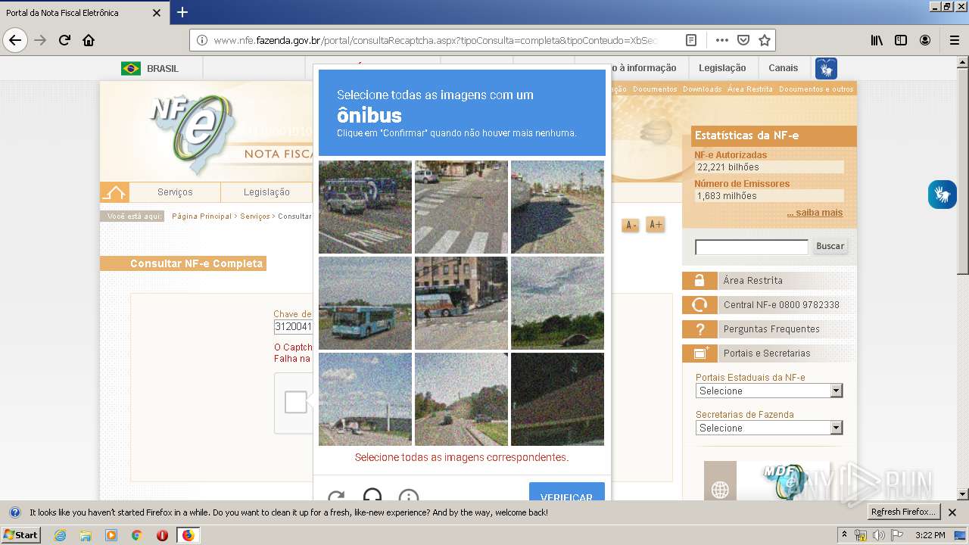Tick the reCAPTCHA checkbox

click(x=295, y=402)
